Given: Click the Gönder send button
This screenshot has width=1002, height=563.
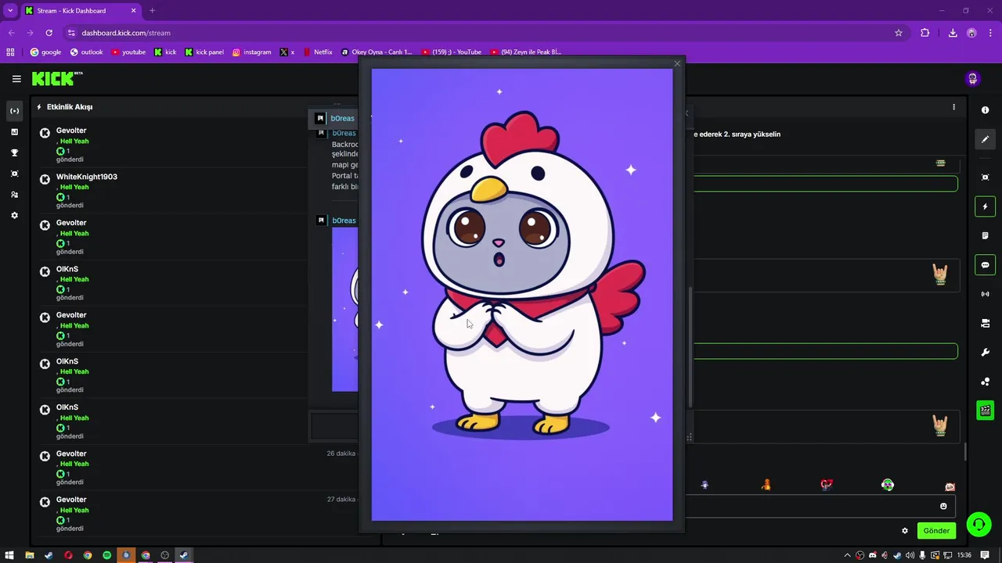Looking at the screenshot, I should coord(936,530).
